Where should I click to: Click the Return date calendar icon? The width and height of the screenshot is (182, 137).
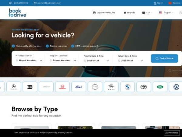point(119,61)
